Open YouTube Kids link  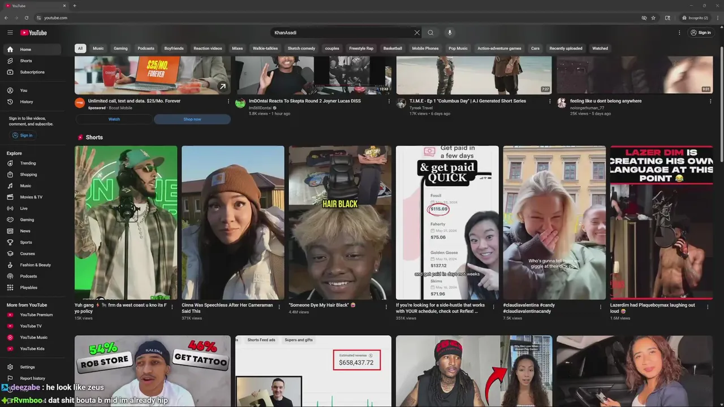(x=33, y=348)
